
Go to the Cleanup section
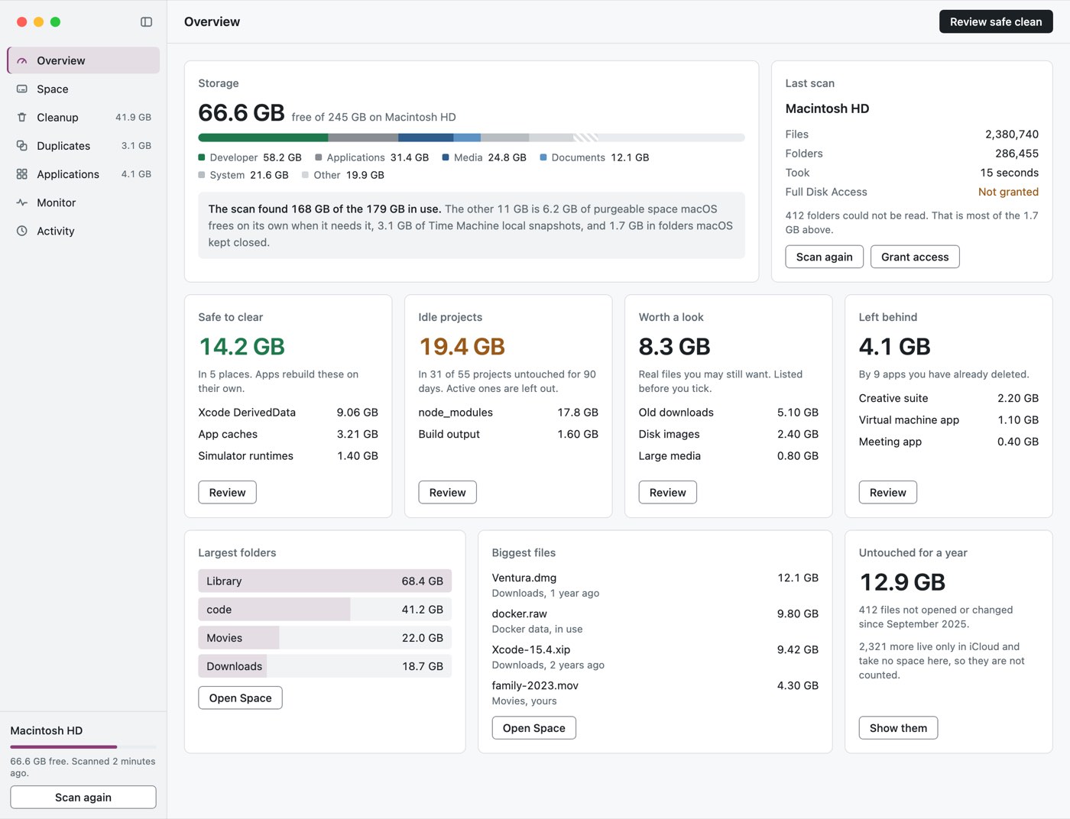[x=83, y=118]
